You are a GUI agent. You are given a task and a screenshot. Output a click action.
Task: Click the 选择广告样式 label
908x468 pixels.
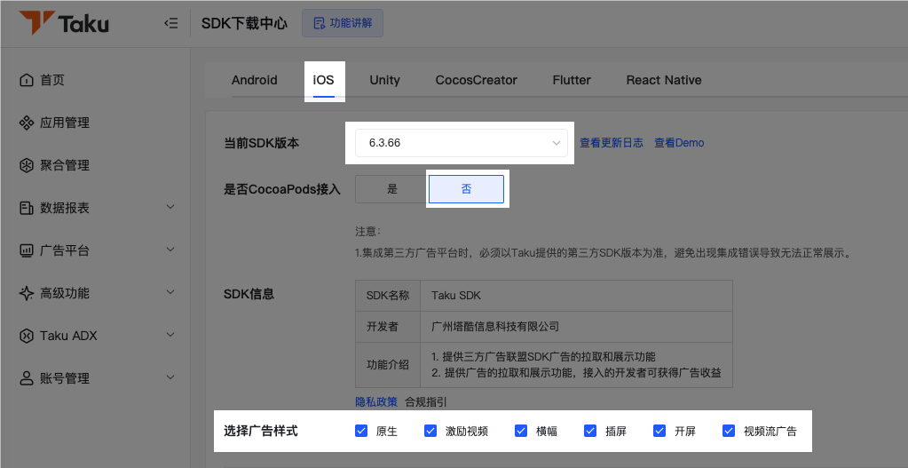pos(261,431)
